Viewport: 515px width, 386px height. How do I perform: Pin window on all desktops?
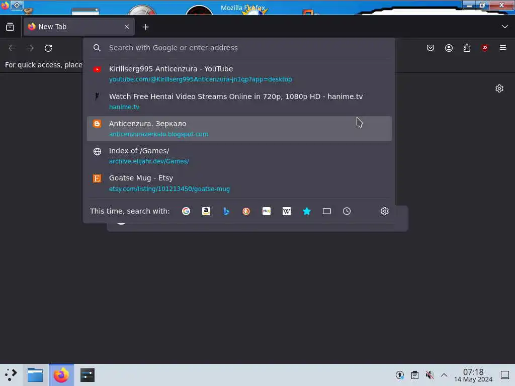click(17, 5)
